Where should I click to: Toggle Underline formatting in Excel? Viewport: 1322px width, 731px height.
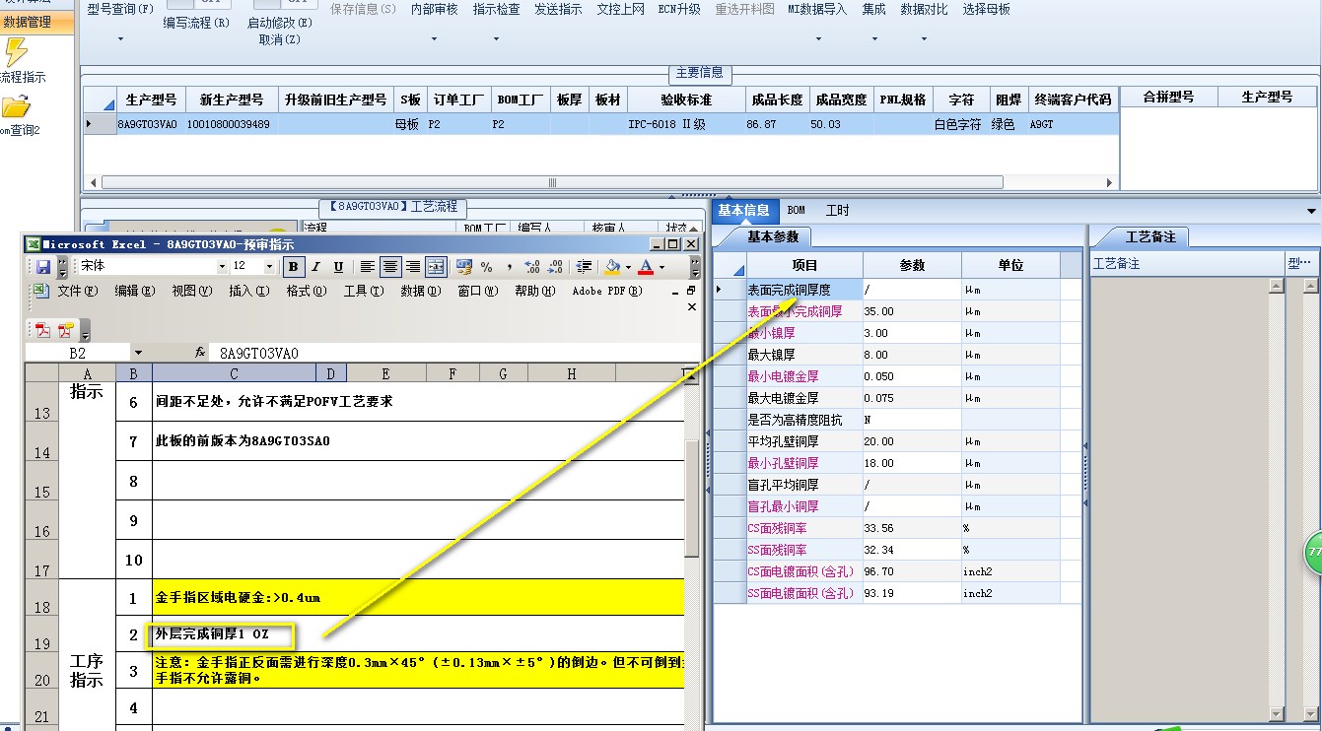(338, 267)
